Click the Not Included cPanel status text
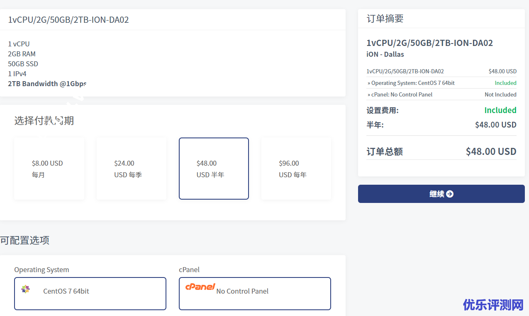Viewport: 529px width, 316px height. (x=500, y=94)
